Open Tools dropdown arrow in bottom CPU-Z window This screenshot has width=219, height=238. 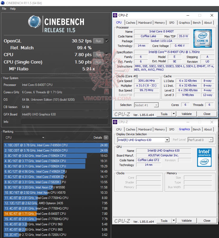[x=174, y=221]
